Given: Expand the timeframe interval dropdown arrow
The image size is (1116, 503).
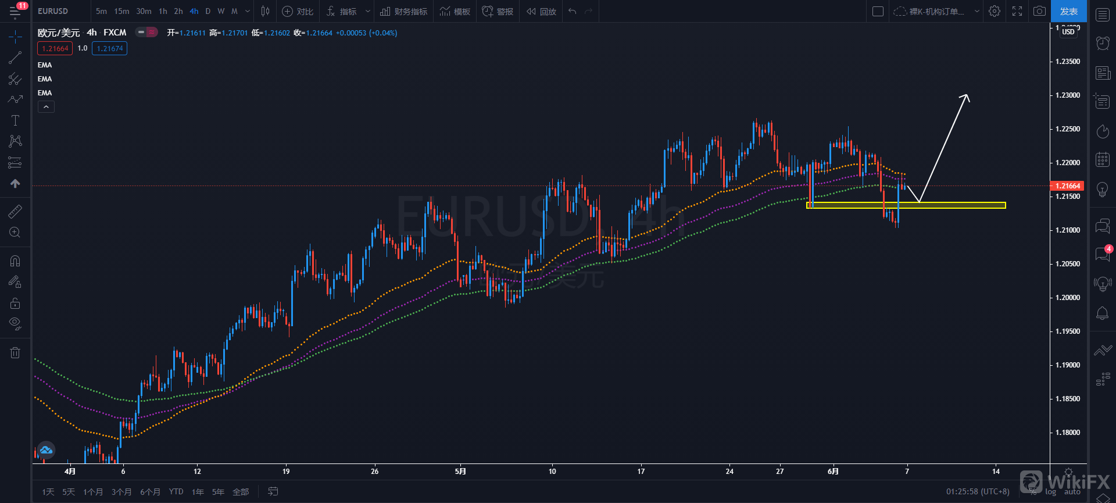Looking at the screenshot, I should click(248, 11).
